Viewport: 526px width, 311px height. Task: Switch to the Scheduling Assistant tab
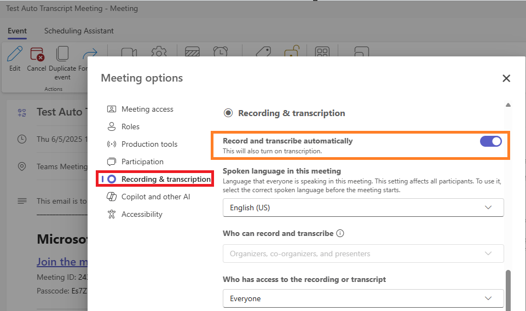[x=79, y=31]
